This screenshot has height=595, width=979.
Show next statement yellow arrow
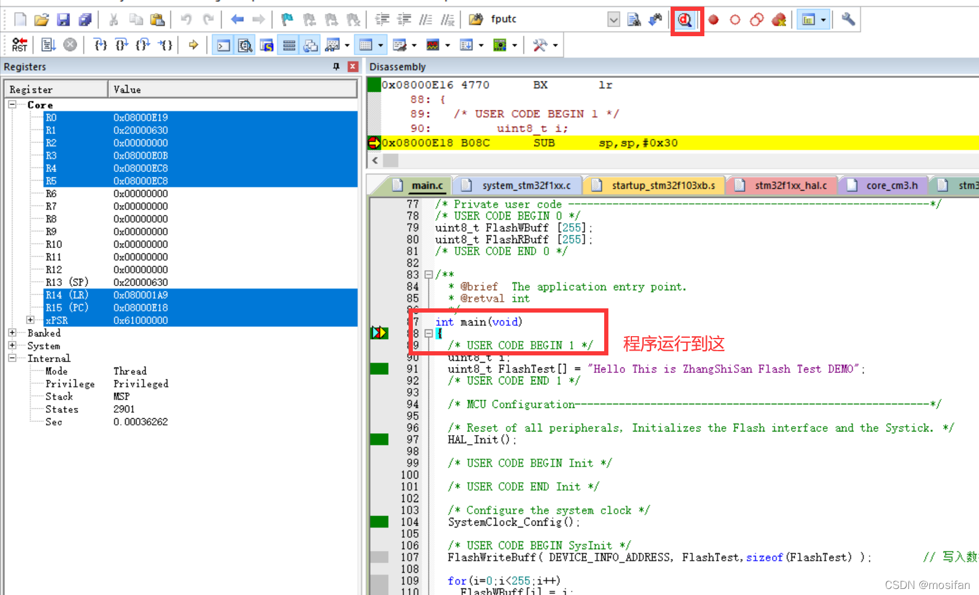[193, 45]
